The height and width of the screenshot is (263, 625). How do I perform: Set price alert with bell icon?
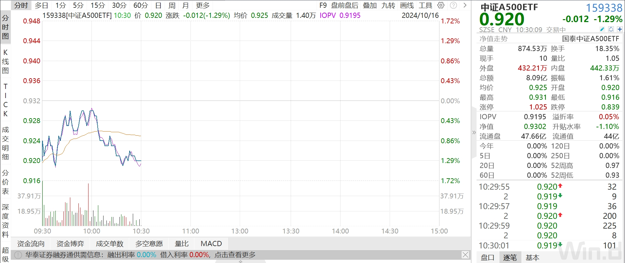click(611, 29)
